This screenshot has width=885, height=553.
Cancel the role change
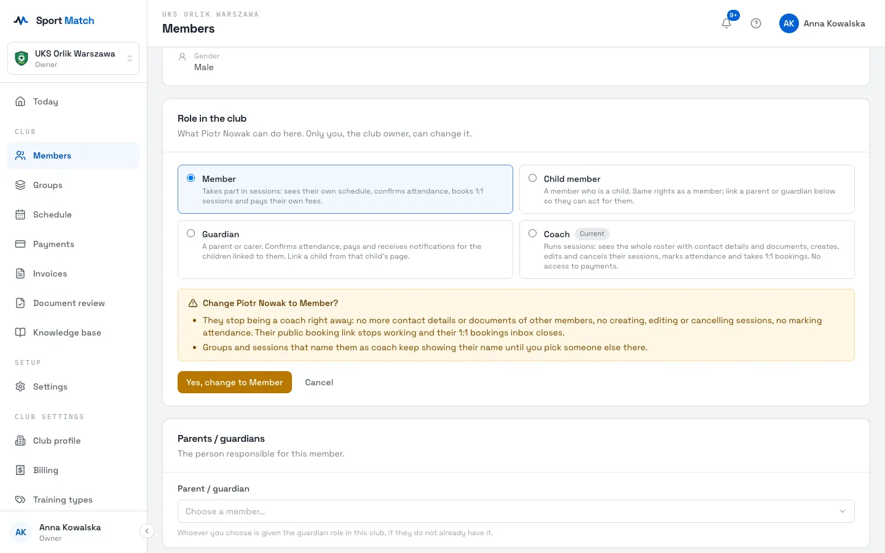(x=319, y=382)
